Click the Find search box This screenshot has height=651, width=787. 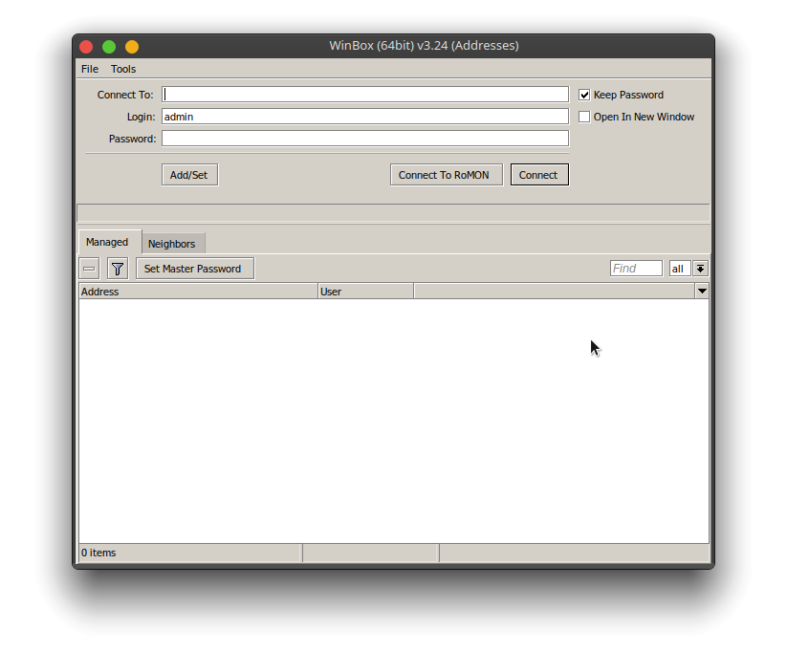coord(635,269)
